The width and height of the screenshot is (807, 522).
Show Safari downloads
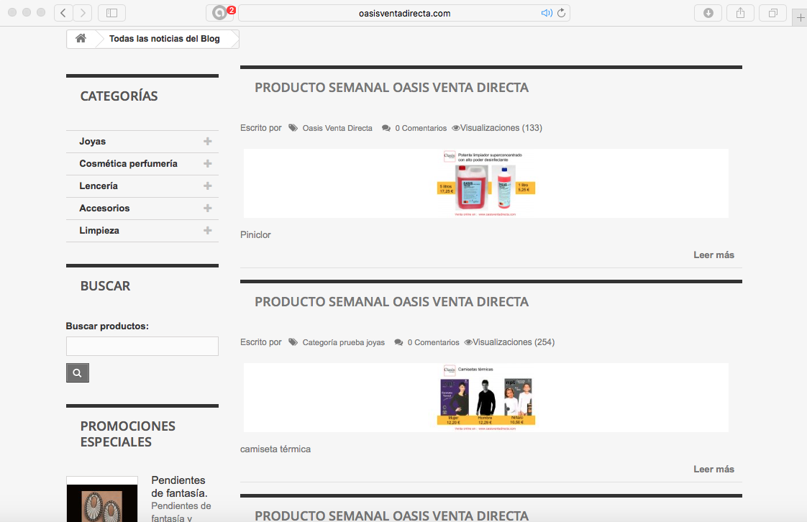click(708, 13)
